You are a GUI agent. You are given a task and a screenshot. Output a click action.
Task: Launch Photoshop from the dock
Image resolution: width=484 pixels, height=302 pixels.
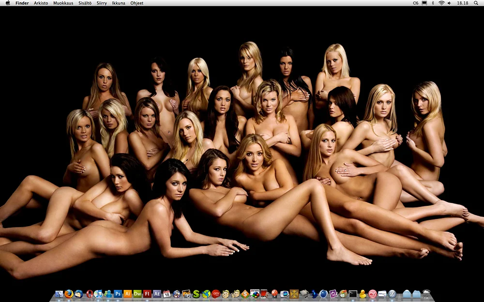[118, 294]
